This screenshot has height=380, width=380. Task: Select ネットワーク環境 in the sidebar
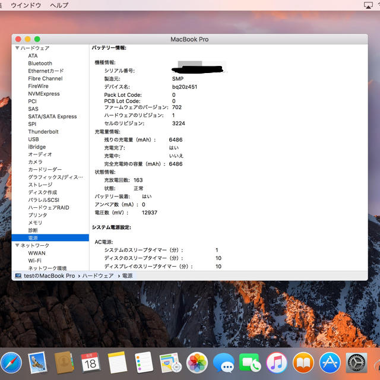pos(47,268)
